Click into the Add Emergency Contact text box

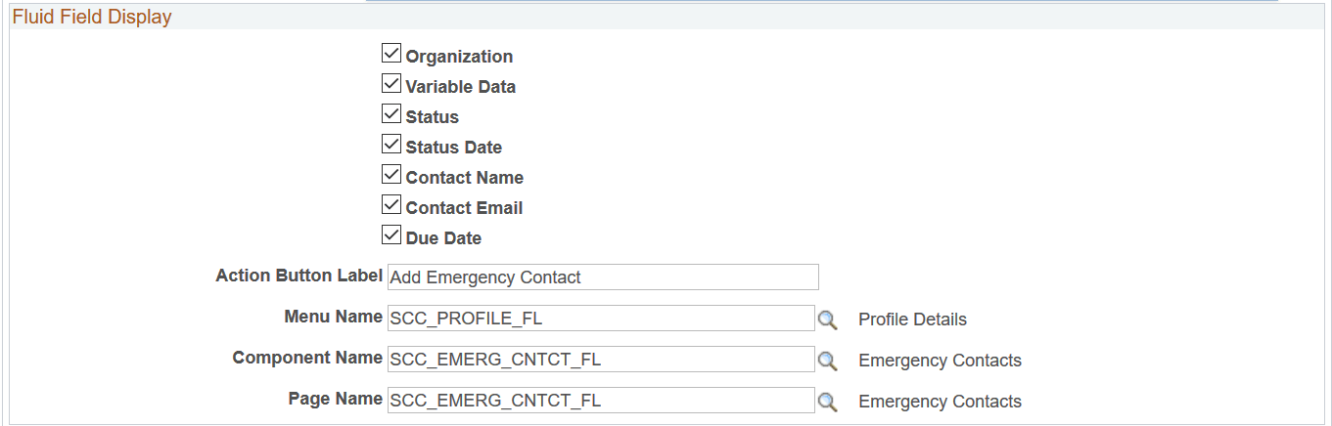603,277
